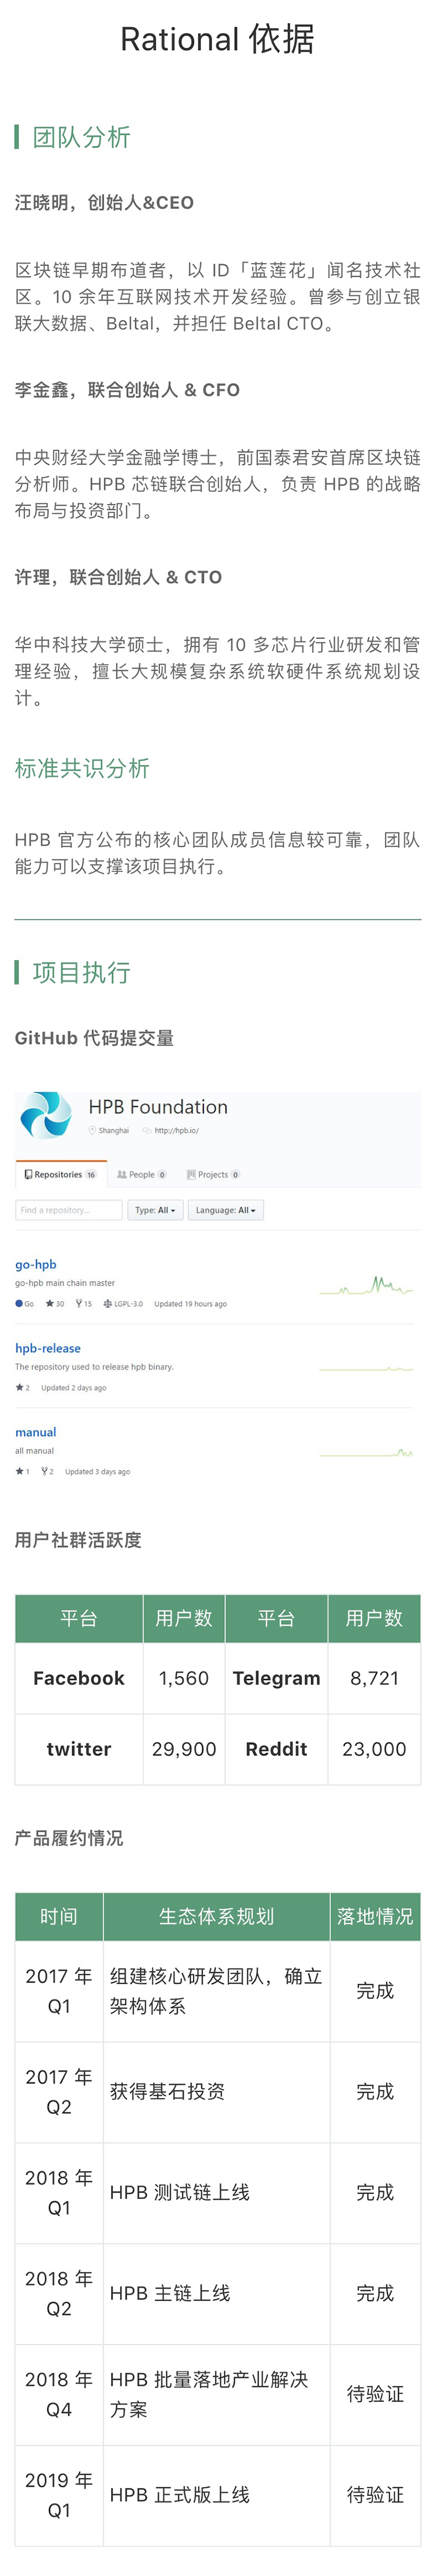This screenshot has width=437, height=2576.
Task: Click the Facebook table cell
Action: point(79,1678)
